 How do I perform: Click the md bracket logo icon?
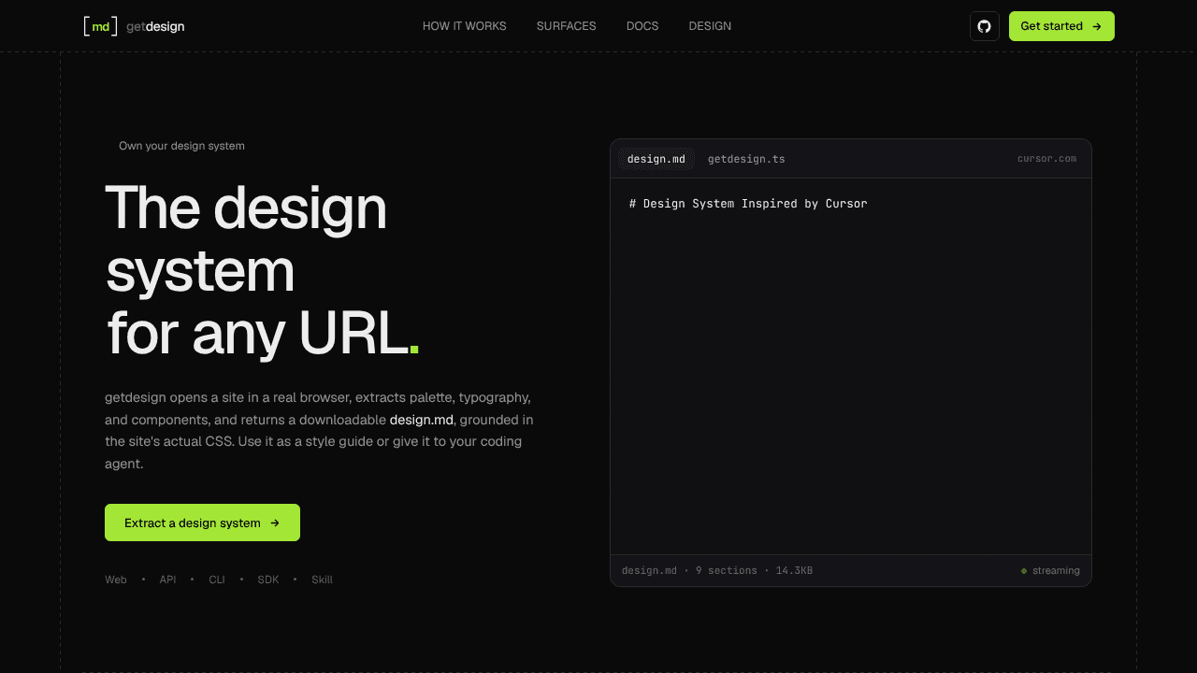[100, 26]
